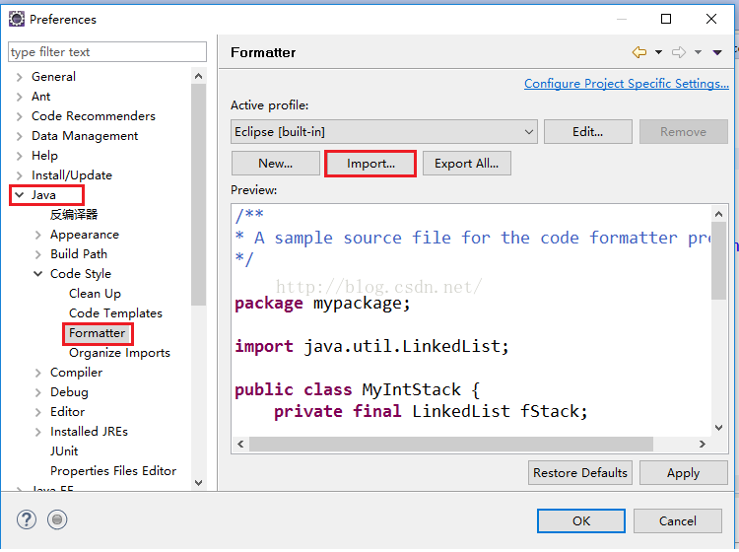Expand the Code Recommenders node
The width and height of the screenshot is (739, 552).
(x=20, y=116)
